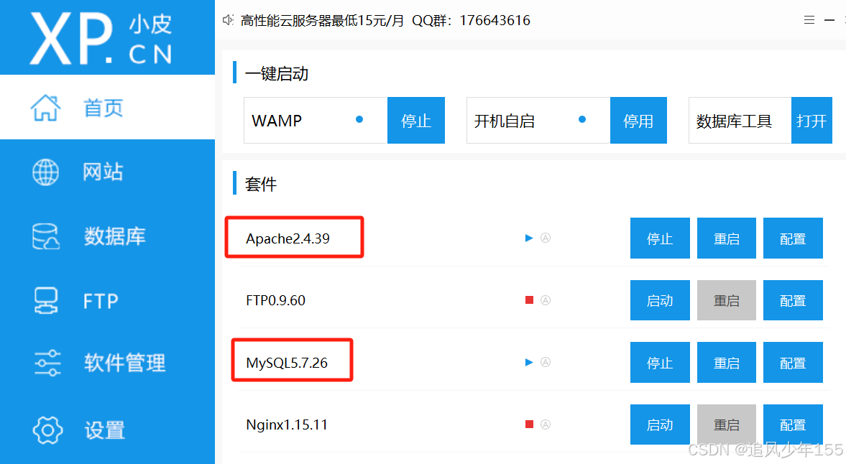The image size is (846, 464).
Task: Click the 开机自启 status dot
Action: pos(582,120)
